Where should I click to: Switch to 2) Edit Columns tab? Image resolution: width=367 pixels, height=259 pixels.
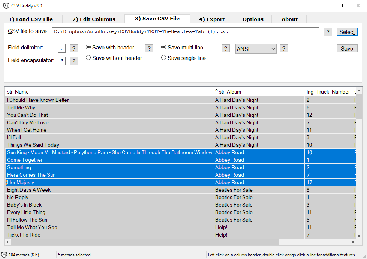[94, 19]
